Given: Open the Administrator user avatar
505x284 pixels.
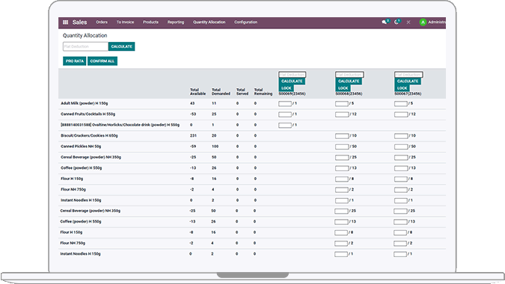Looking at the screenshot, I should [x=423, y=22].
